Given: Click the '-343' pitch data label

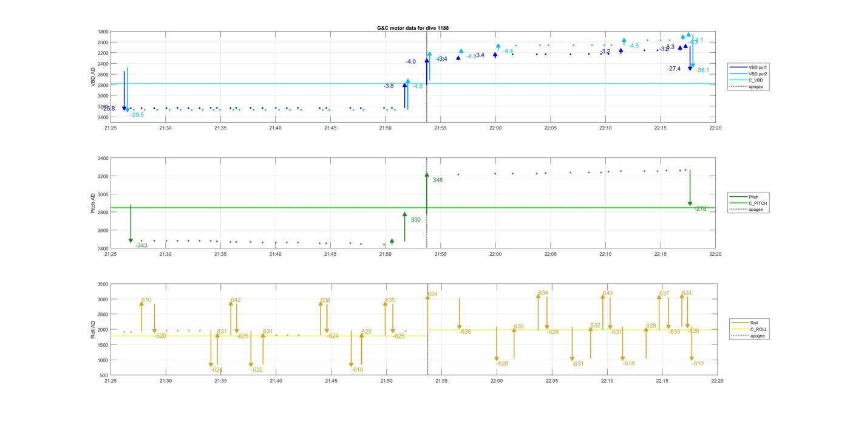Looking at the screenshot, I should (x=141, y=245).
